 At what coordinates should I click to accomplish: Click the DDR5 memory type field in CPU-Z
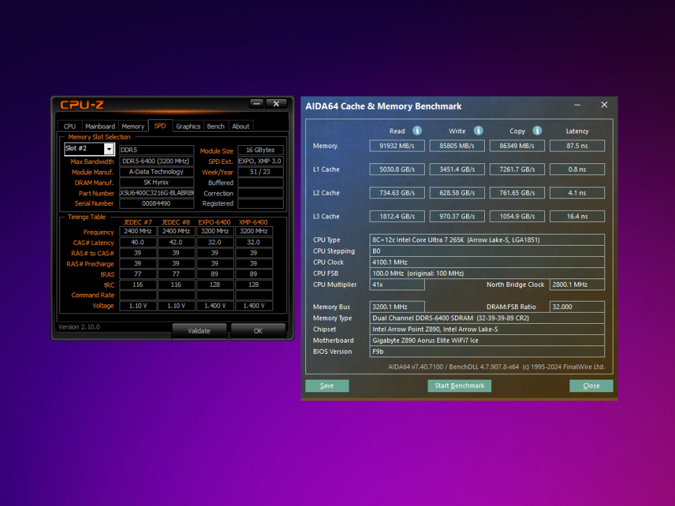click(157, 150)
